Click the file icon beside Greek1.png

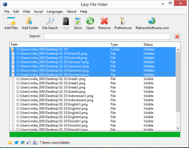[x=13, y=79]
